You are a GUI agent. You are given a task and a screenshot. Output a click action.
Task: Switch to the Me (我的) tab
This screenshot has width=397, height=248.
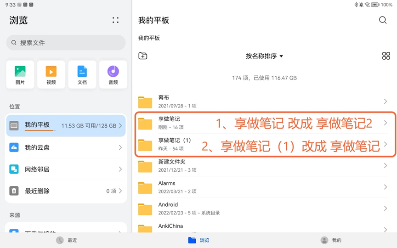(x=331, y=240)
